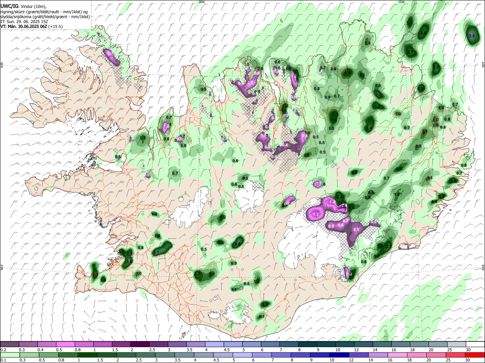Click the upper legend swatch between 0.2 and 0.3

click(x=9, y=344)
